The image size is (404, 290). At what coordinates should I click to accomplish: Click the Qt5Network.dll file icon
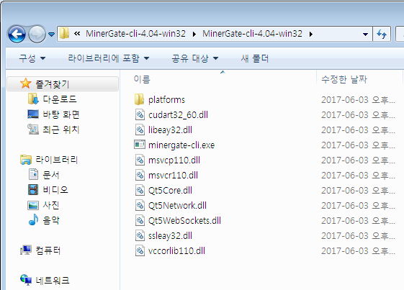point(140,205)
